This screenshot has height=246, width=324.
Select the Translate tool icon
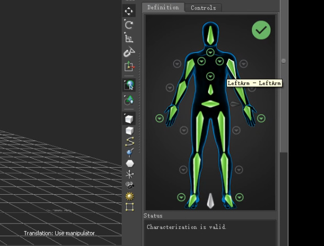click(129, 11)
